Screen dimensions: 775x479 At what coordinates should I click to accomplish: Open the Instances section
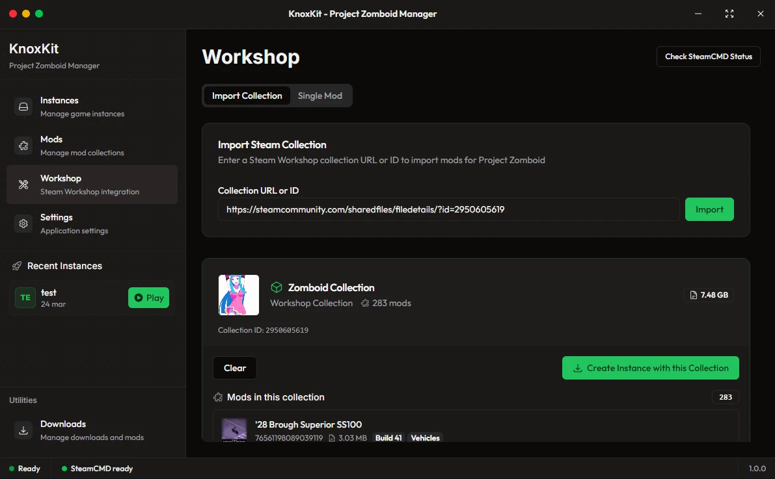(x=92, y=107)
